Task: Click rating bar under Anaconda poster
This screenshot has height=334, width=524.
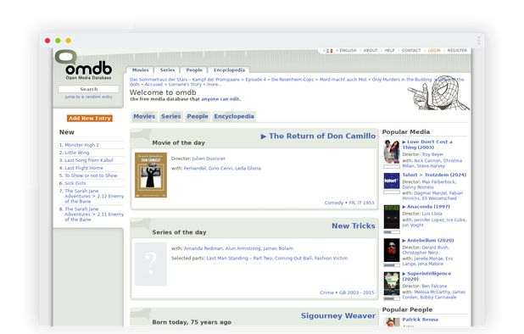Action: coord(392,231)
